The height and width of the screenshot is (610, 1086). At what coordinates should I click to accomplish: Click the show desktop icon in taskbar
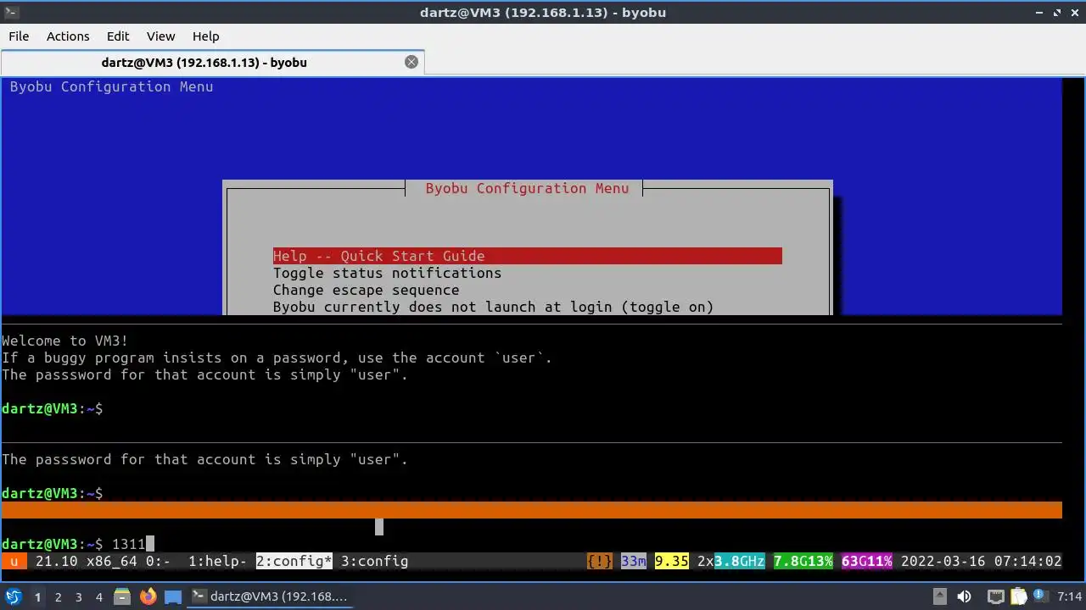pyautogui.click(x=173, y=596)
